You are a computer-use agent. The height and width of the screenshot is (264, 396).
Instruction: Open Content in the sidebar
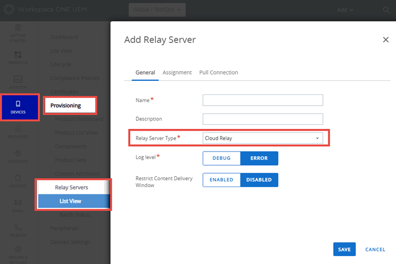[18, 181]
